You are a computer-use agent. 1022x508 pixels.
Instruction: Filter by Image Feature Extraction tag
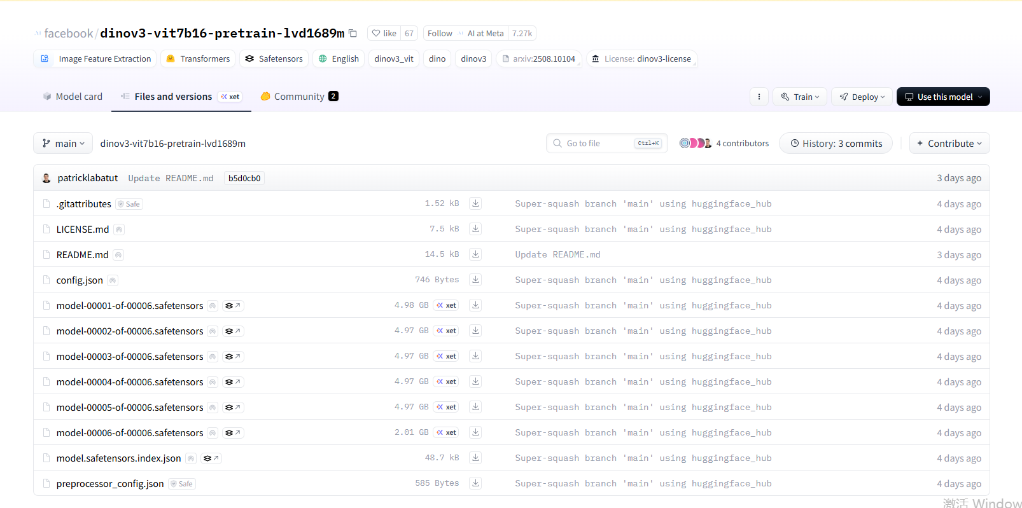(96, 58)
